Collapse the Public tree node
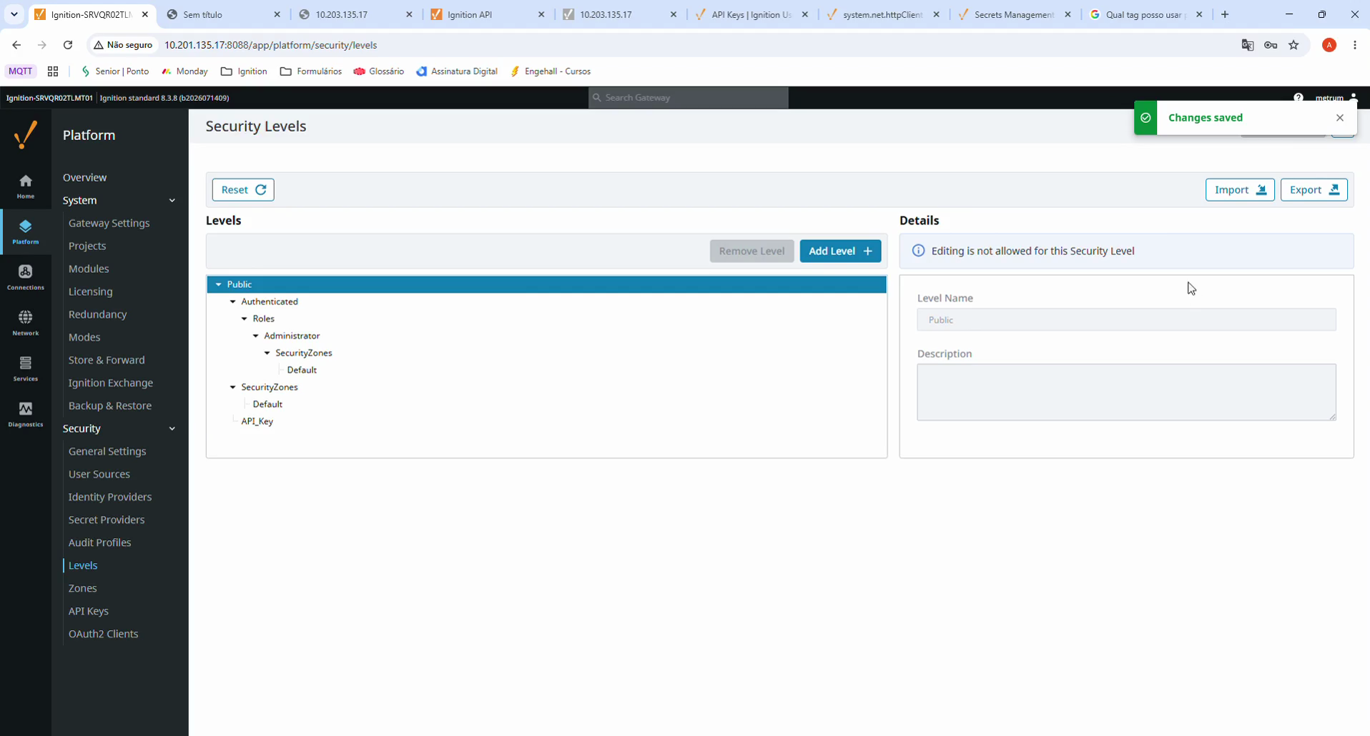 (219, 284)
